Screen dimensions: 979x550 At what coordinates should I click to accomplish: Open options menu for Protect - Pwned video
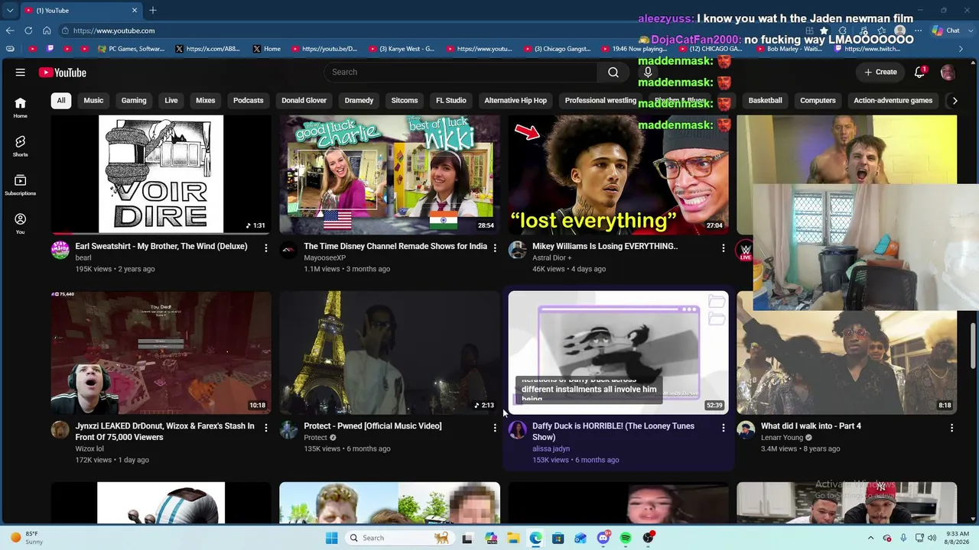coord(495,428)
